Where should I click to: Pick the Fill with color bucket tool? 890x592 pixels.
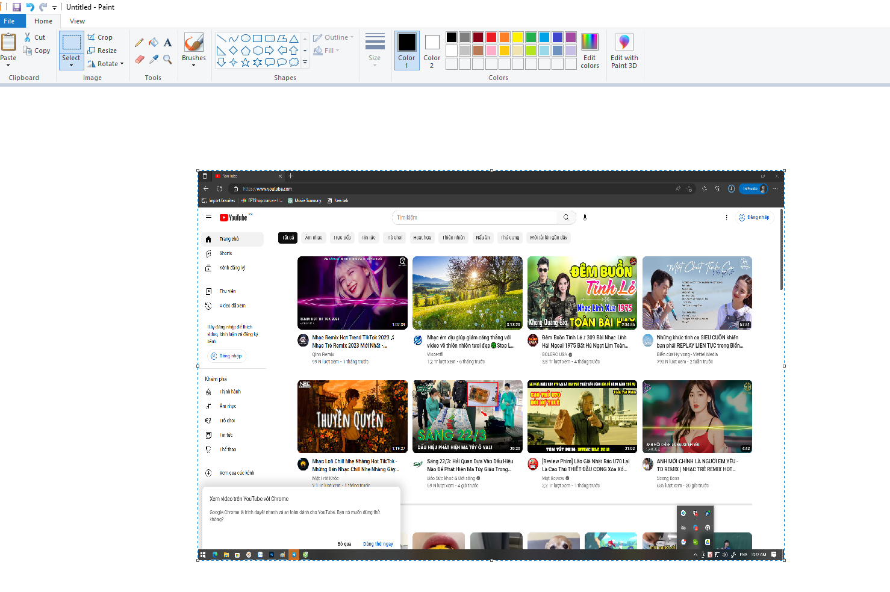pos(154,43)
